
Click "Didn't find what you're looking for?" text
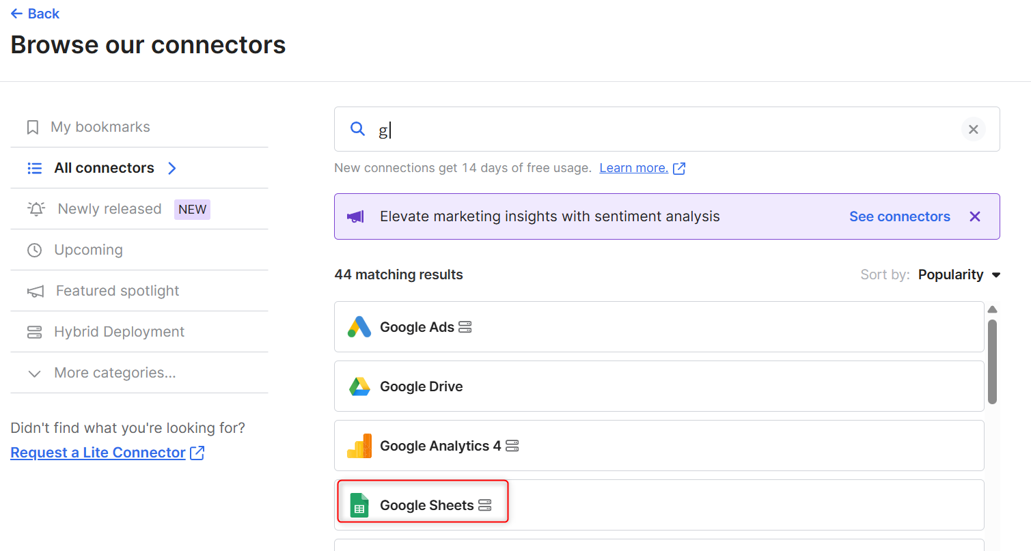128,428
